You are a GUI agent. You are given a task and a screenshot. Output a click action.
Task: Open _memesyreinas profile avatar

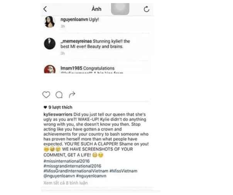pyautogui.click(x=50, y=44)
